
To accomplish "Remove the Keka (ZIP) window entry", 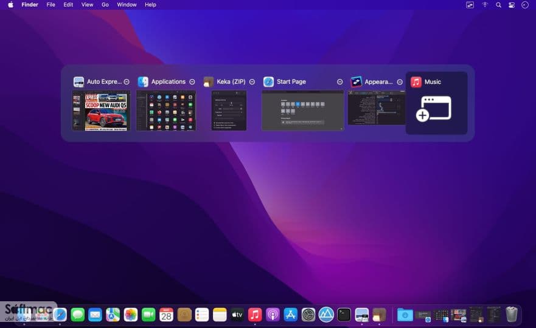I will [x=252, y=82].
